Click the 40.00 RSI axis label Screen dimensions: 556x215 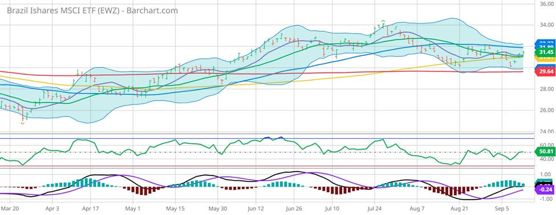[x=546, y=159]
